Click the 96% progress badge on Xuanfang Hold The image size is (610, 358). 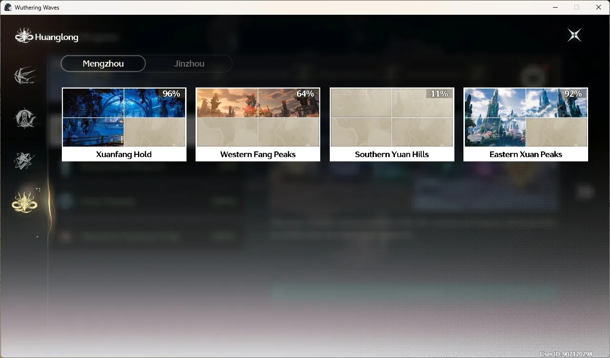(171, 94)
